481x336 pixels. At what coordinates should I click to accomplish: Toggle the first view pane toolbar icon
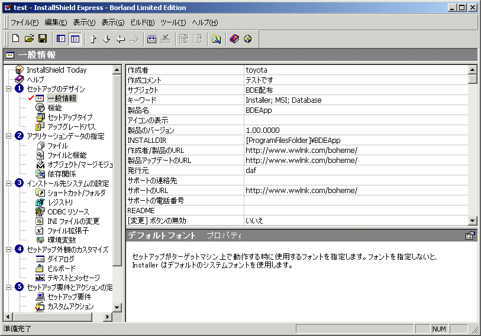tap(61, 39)
